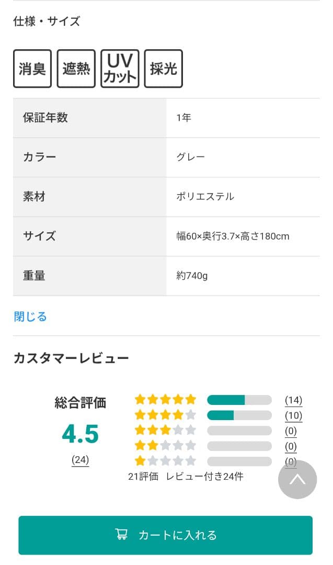Select the UVカット feature badge

[x=120, y=69]
